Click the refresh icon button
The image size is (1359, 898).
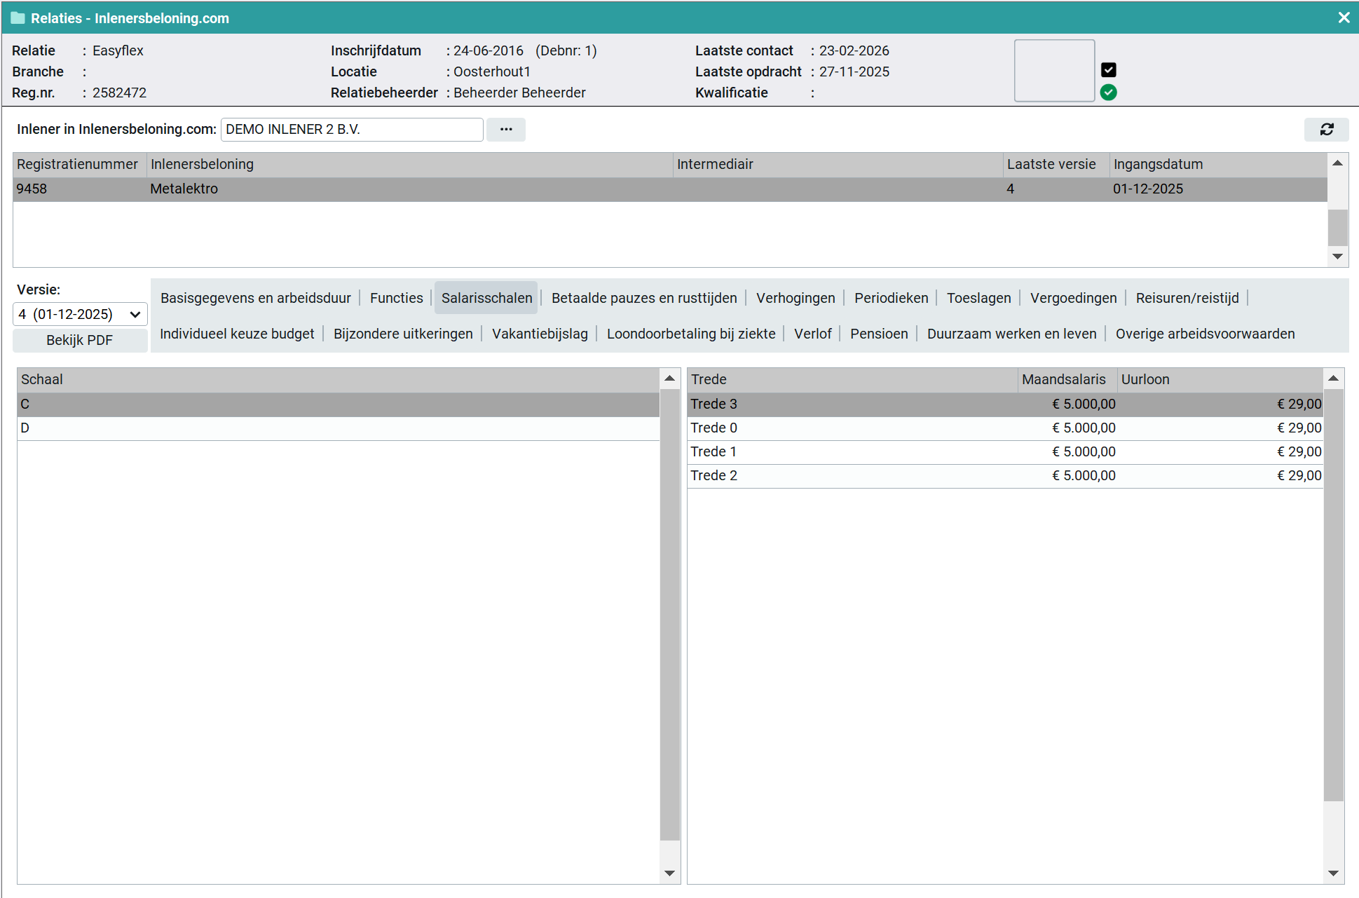click(1326, 130)
